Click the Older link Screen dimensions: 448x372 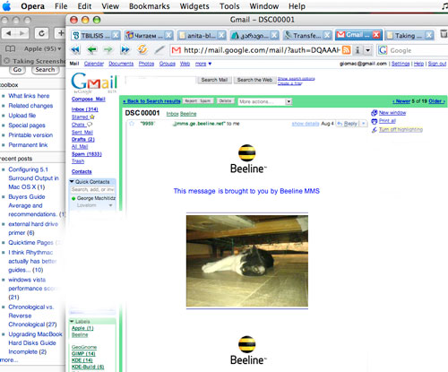click(436, 101)
